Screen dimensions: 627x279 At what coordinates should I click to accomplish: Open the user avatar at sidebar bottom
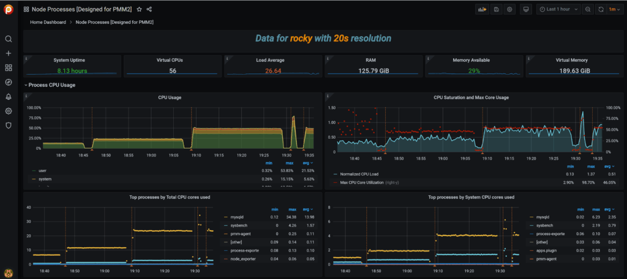coord(9,273)
